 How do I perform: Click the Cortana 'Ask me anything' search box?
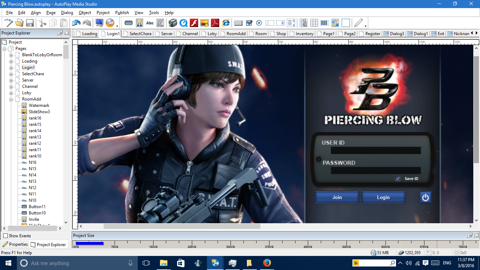[x=77, y=263]
